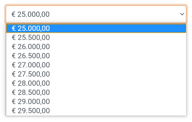Choose € 28.500,00 in the list
192x122 pixels.
(x=96, y=92)
